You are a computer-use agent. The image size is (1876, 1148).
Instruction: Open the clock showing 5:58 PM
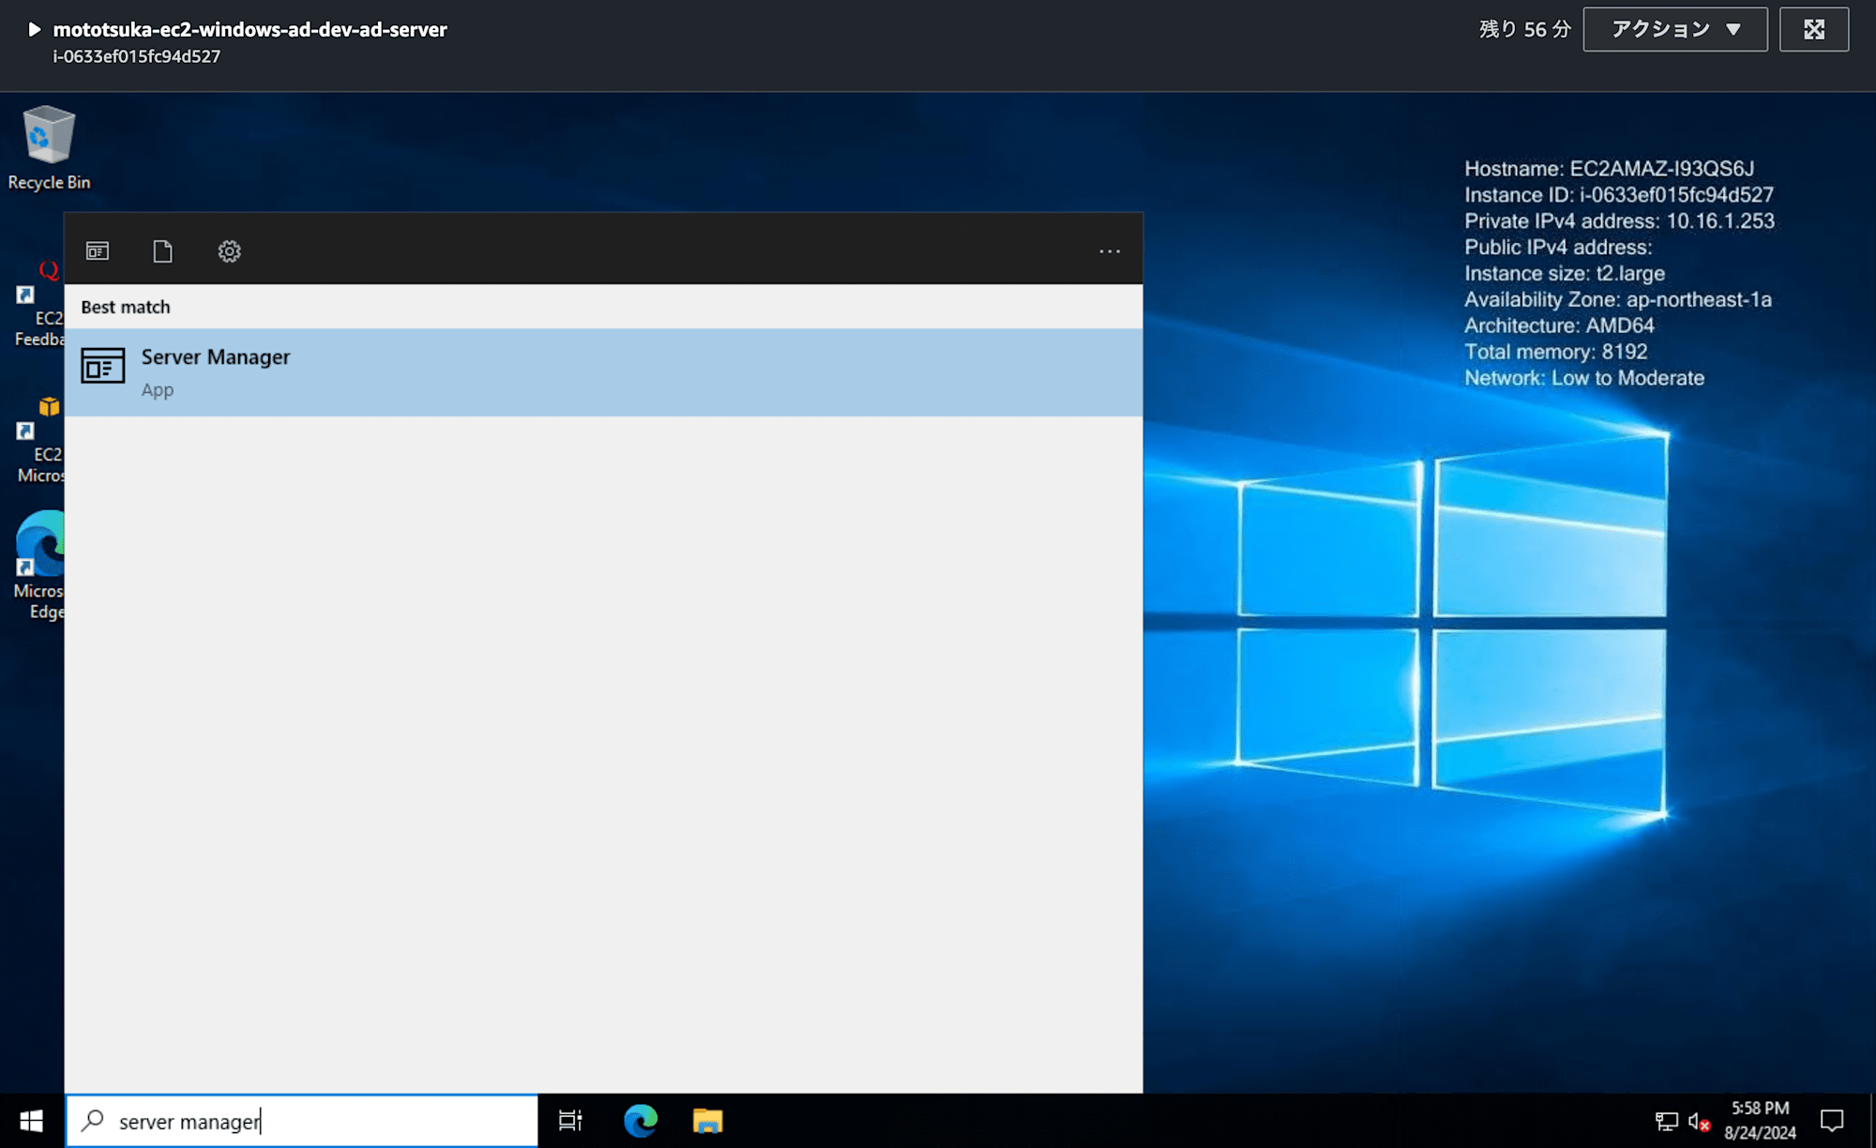point(1760,1121)
